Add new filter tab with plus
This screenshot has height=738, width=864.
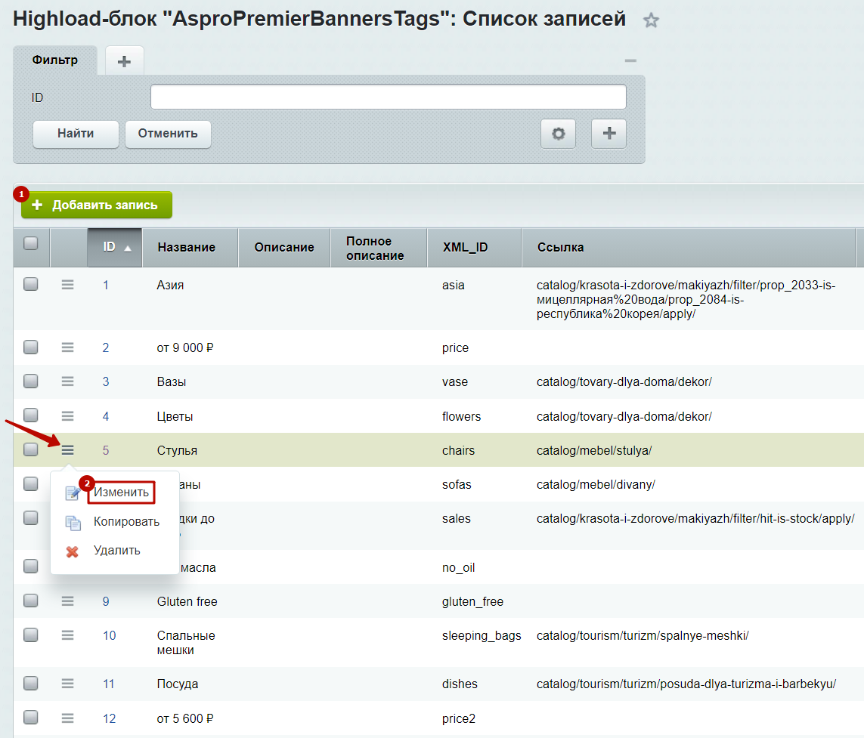pos(124,61)
